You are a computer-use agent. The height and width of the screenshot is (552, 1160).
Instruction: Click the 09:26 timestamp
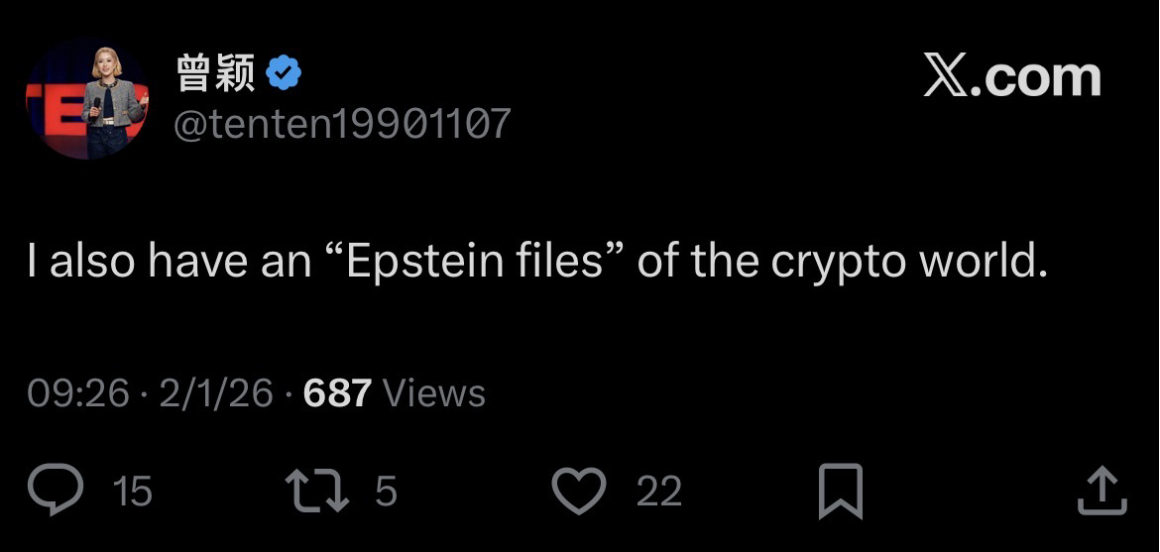pos(78,393)
